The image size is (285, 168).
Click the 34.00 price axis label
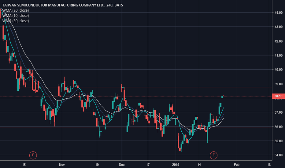(x=279, y=155)
